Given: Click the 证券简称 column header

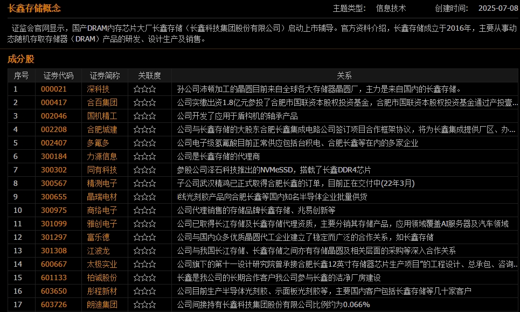Looking at the screenshot, I should (105, 75).
